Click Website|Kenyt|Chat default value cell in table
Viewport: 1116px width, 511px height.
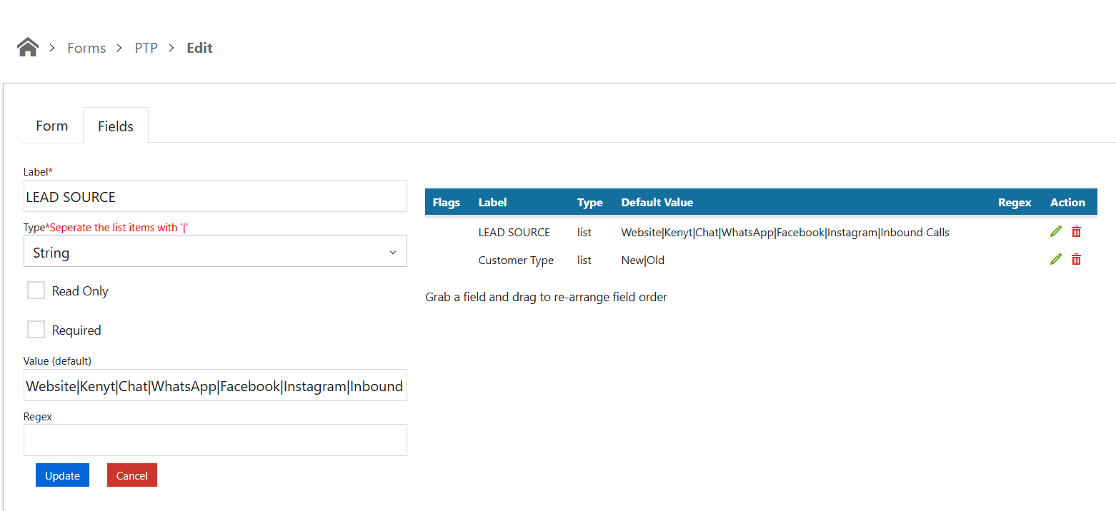[785, 232]
